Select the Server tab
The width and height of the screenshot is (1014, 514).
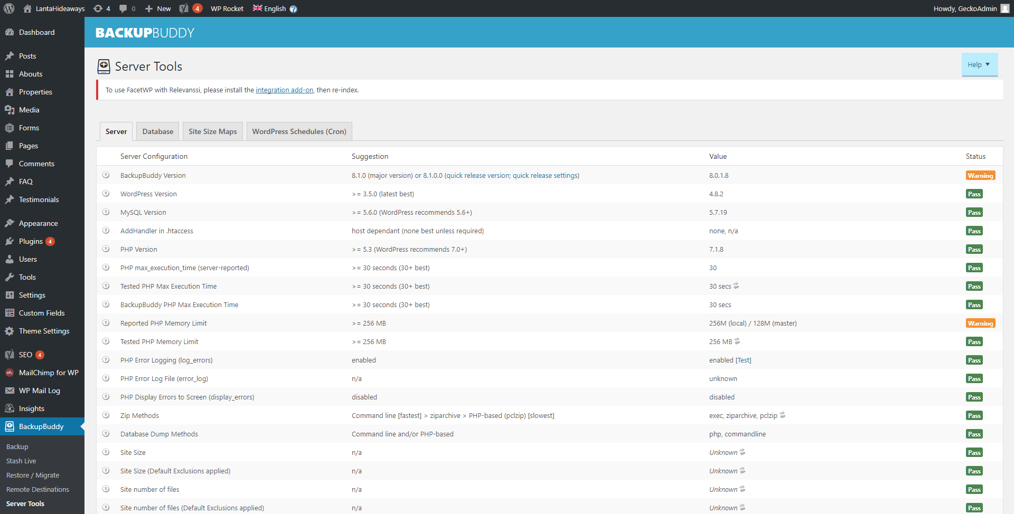tap(116, 131)
